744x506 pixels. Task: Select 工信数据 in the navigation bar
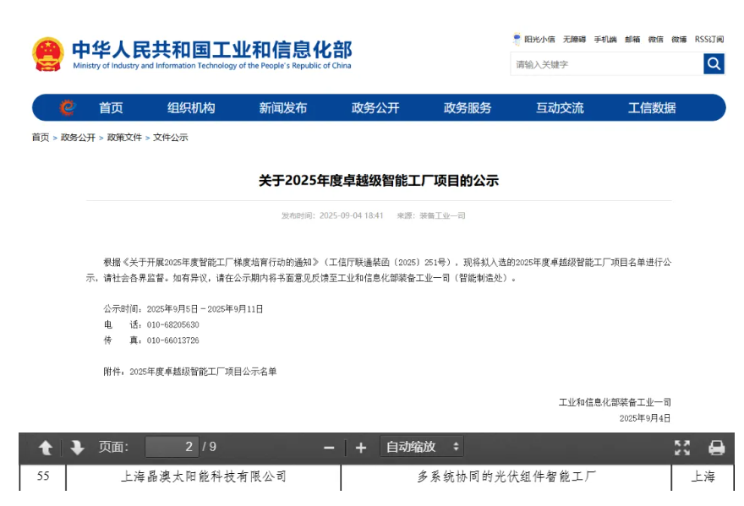click(652, 107)
